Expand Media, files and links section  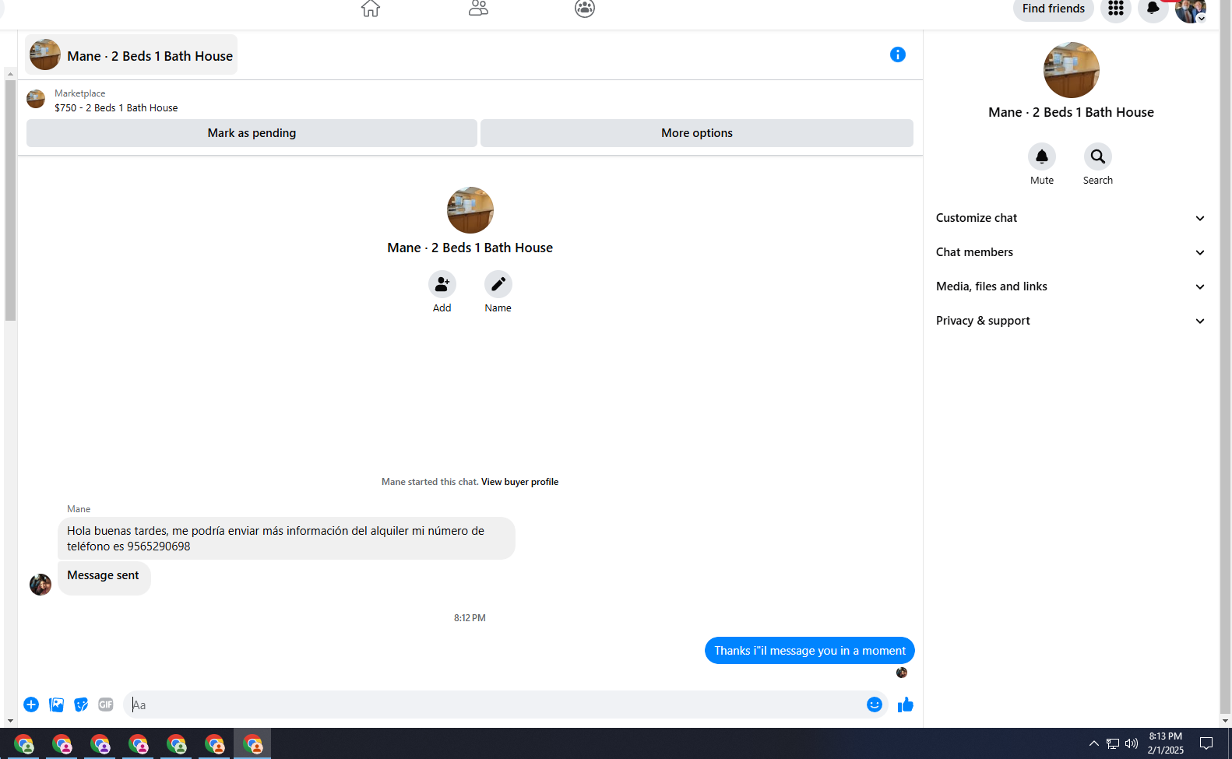(x=1071, y=286)
